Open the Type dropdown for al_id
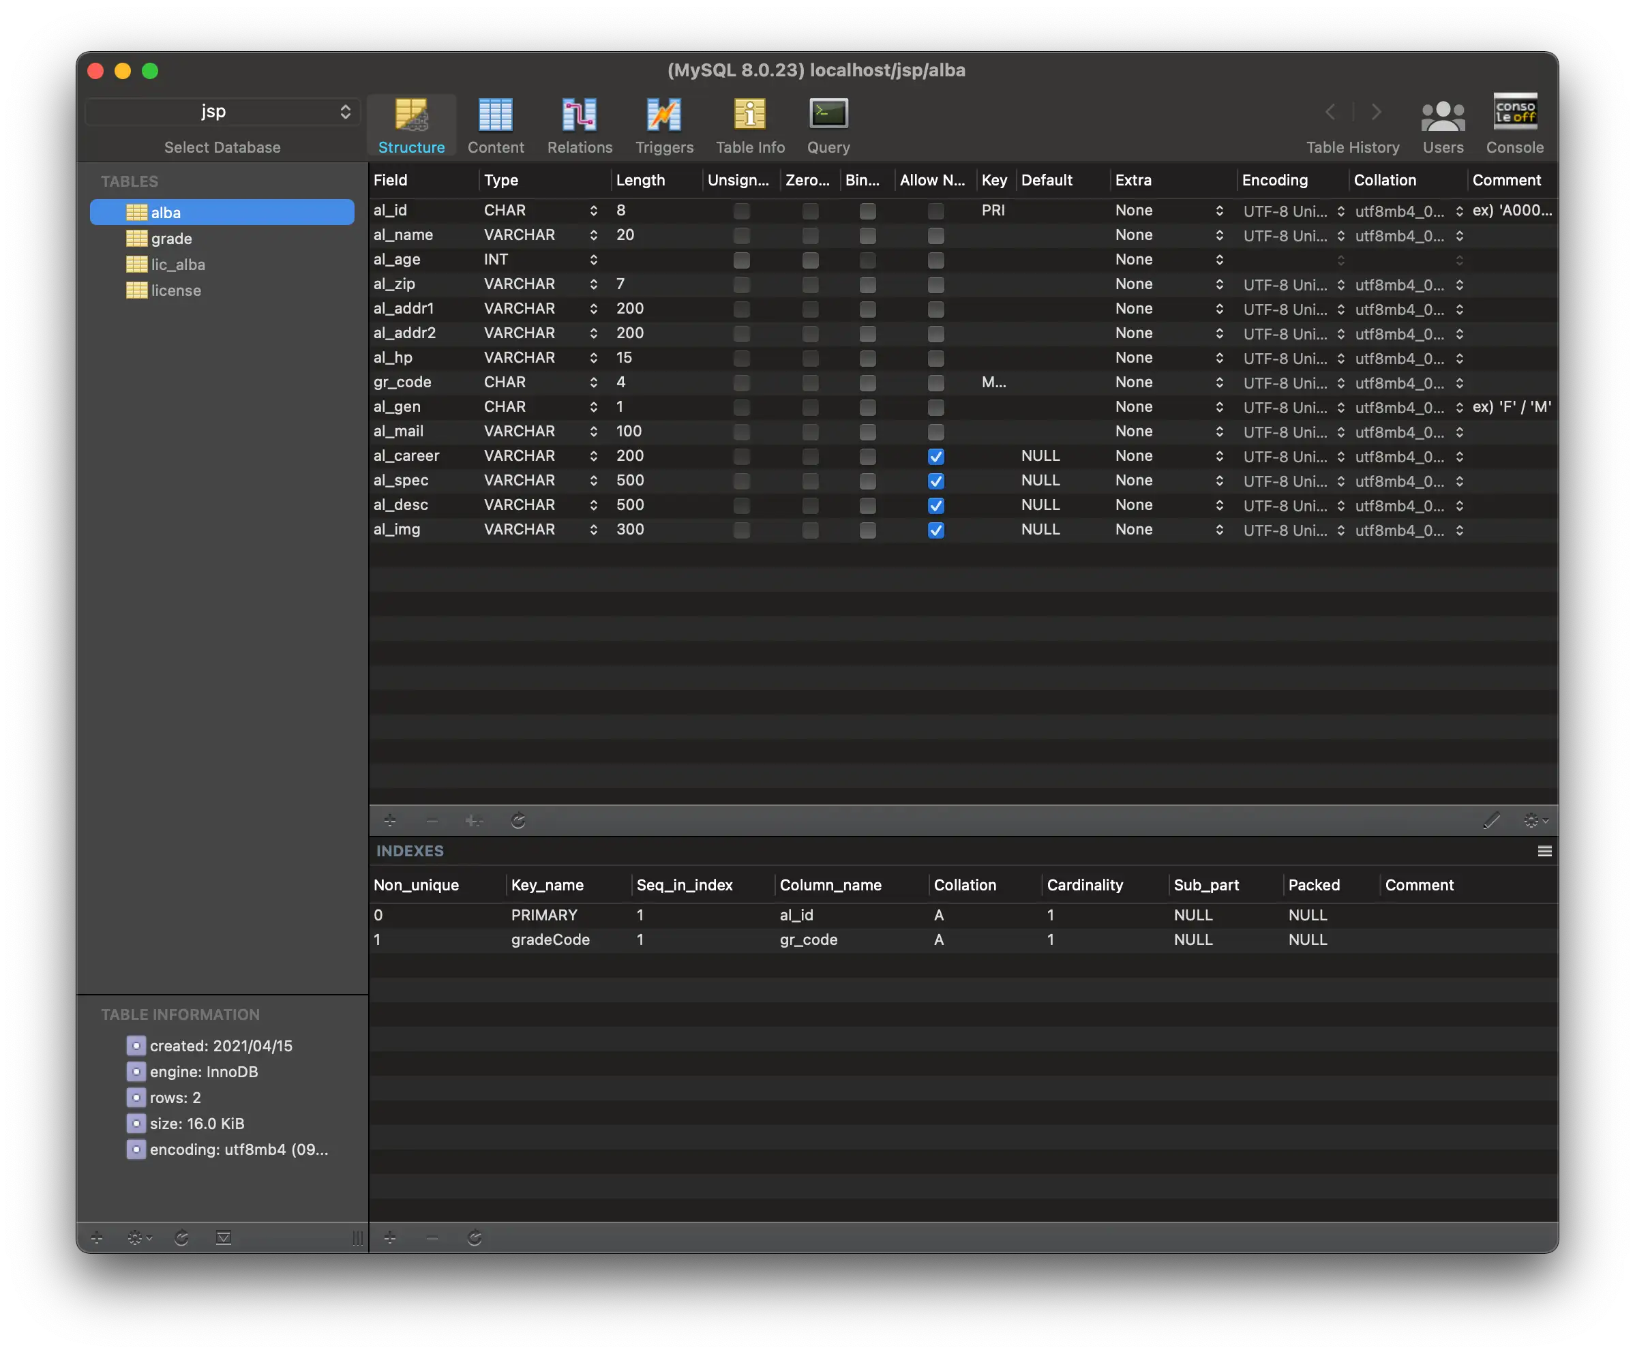The height and width of the screenshot is (1354, 1635). pos(593,211)
